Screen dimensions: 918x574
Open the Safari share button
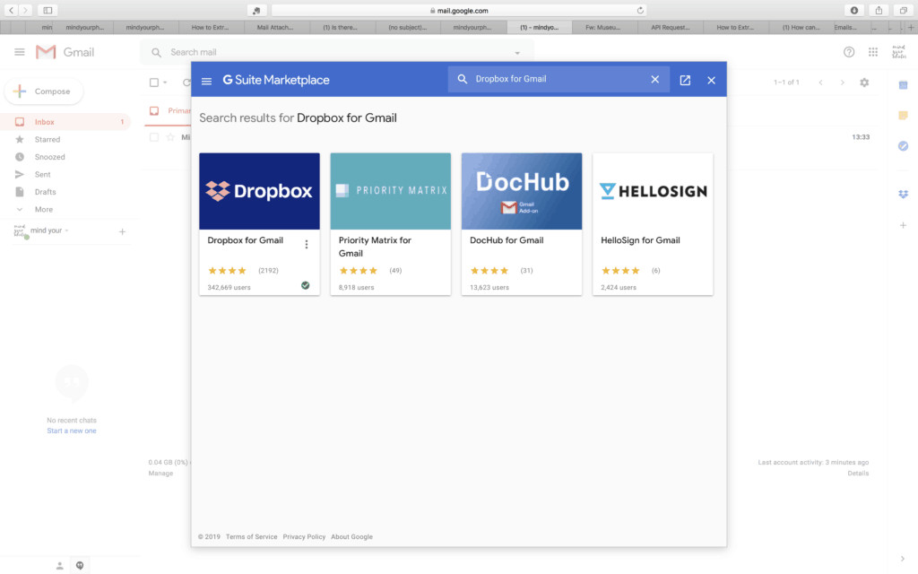pos(879,10)
